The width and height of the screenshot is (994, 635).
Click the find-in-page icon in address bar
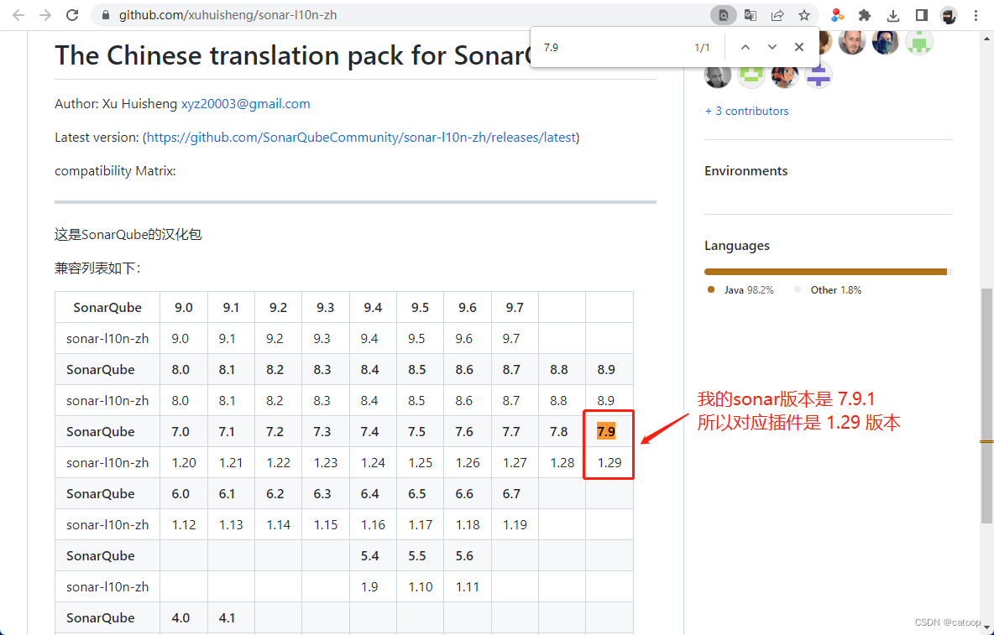pyautogui.click(x=724, y=15)
